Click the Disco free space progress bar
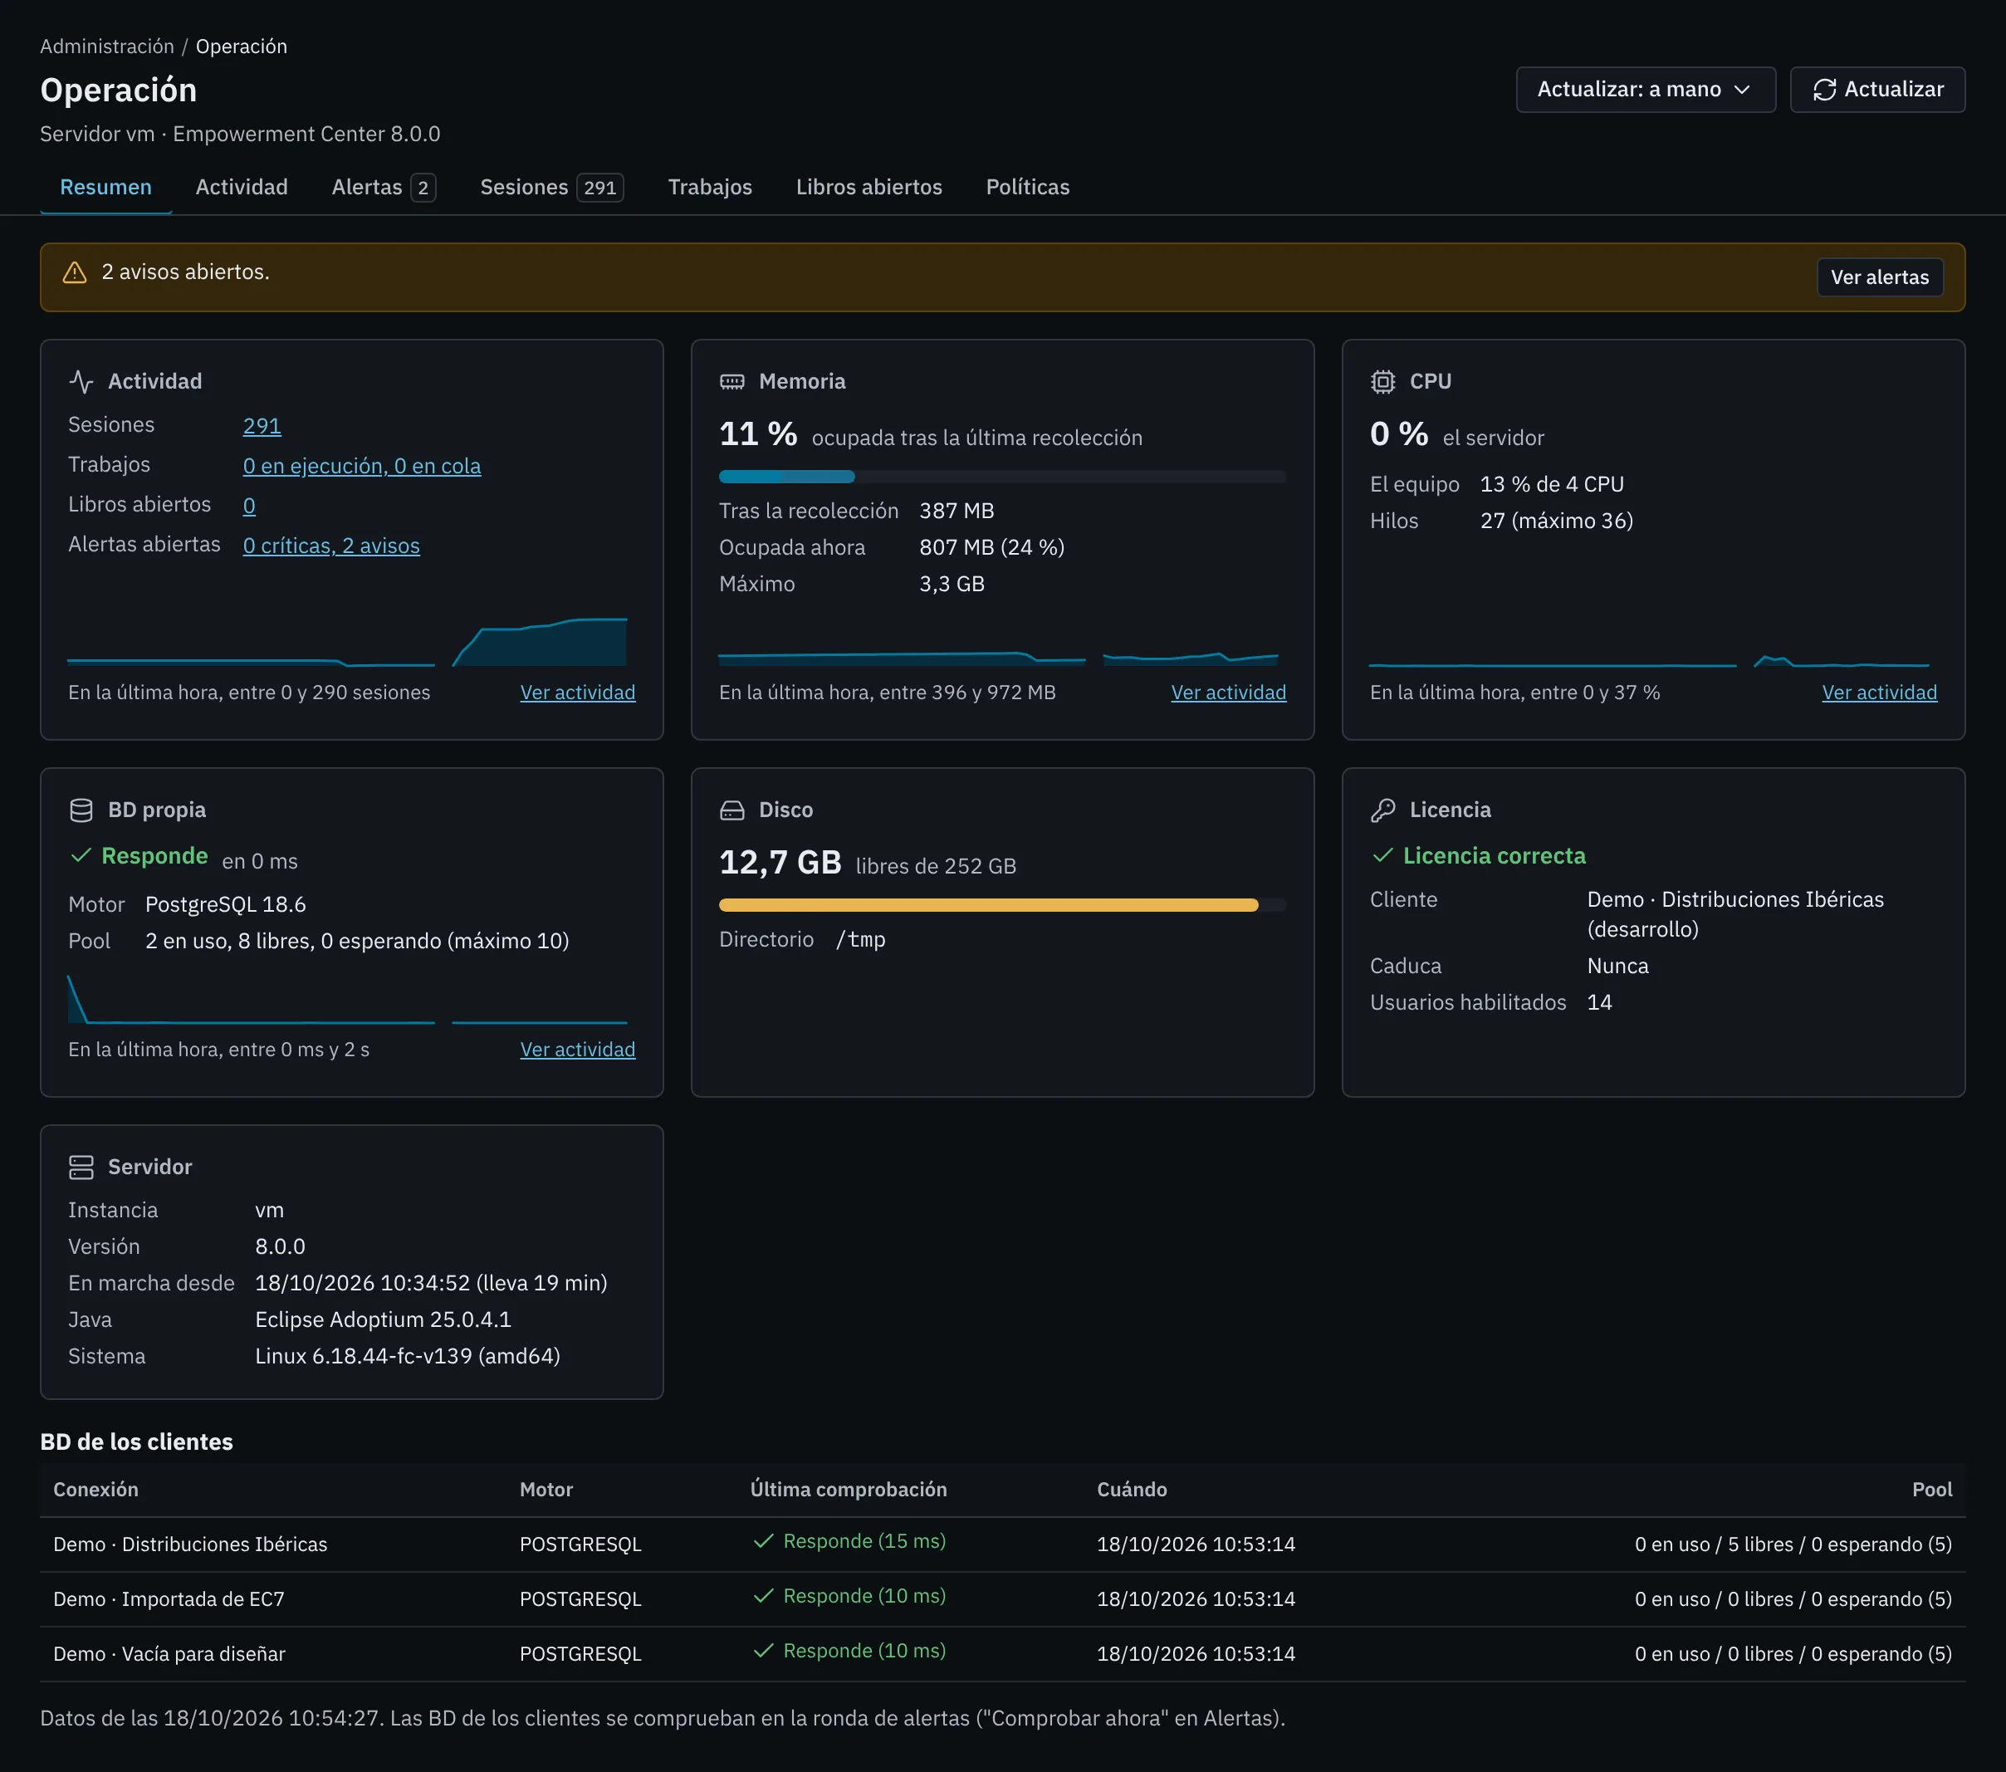 point(1002,905)
